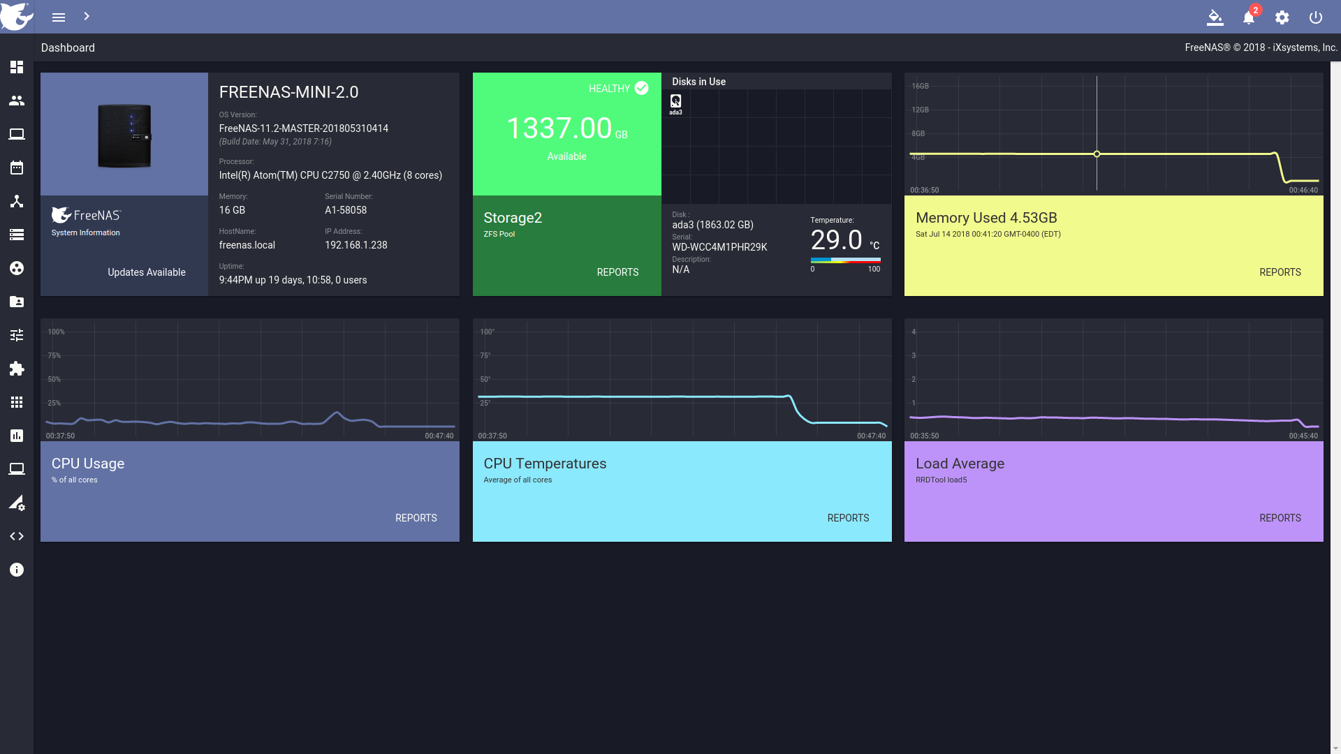1341x754 pixels.
Task: Click the disk temperature gauge bar
Action: [845, 260]
